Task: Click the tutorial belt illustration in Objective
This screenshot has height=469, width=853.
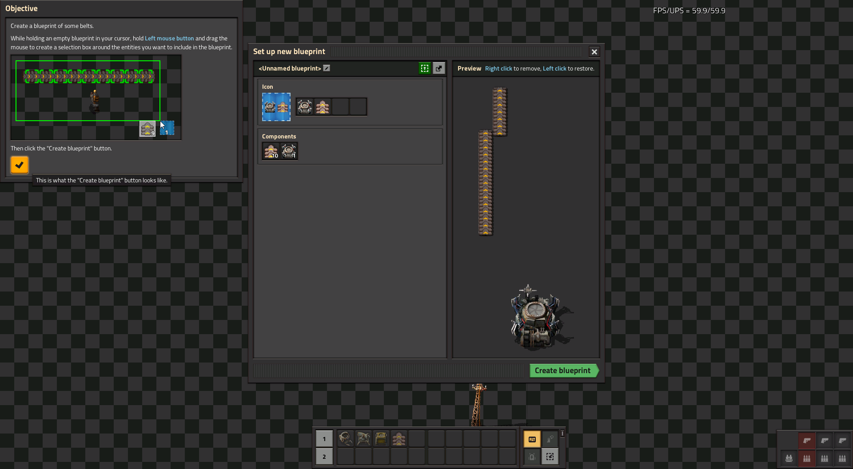Action: pos(96,97)
